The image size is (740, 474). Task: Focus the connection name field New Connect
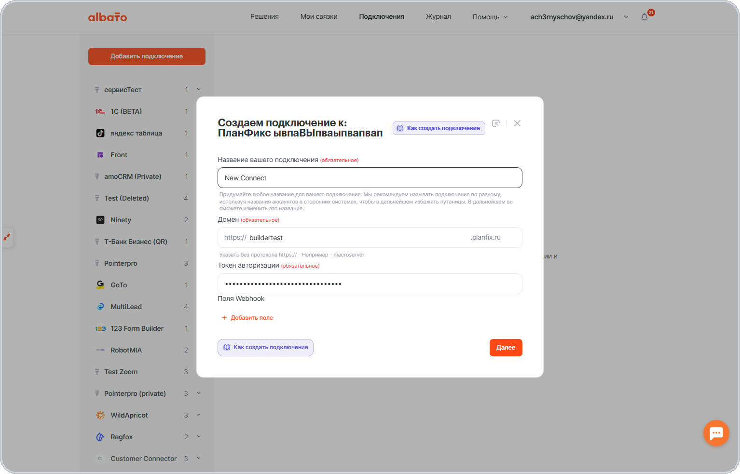[x=370, y=178]
